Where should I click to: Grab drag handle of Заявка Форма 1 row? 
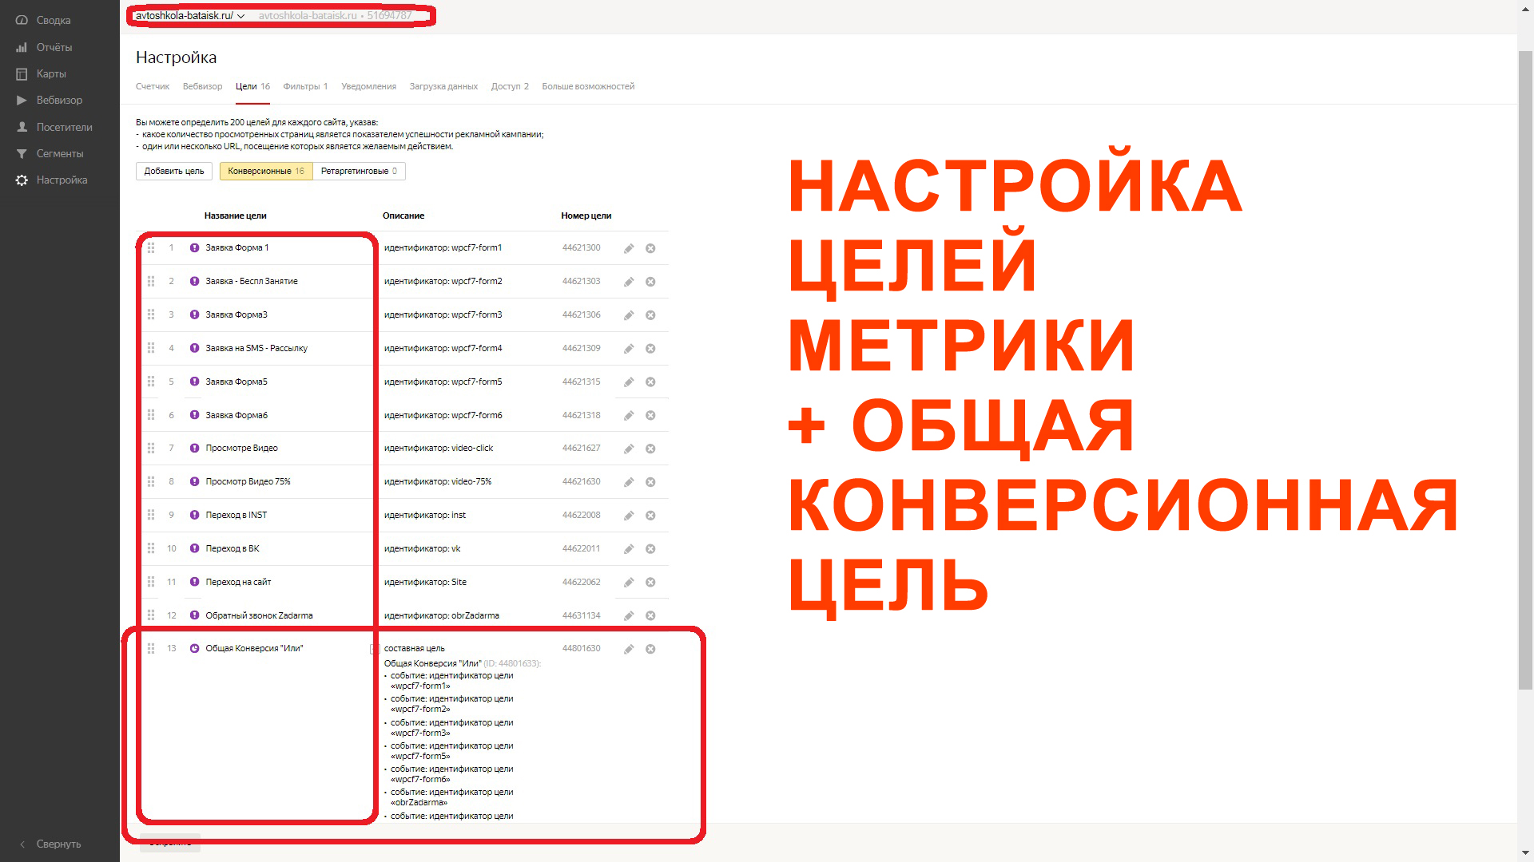(151, 247)
